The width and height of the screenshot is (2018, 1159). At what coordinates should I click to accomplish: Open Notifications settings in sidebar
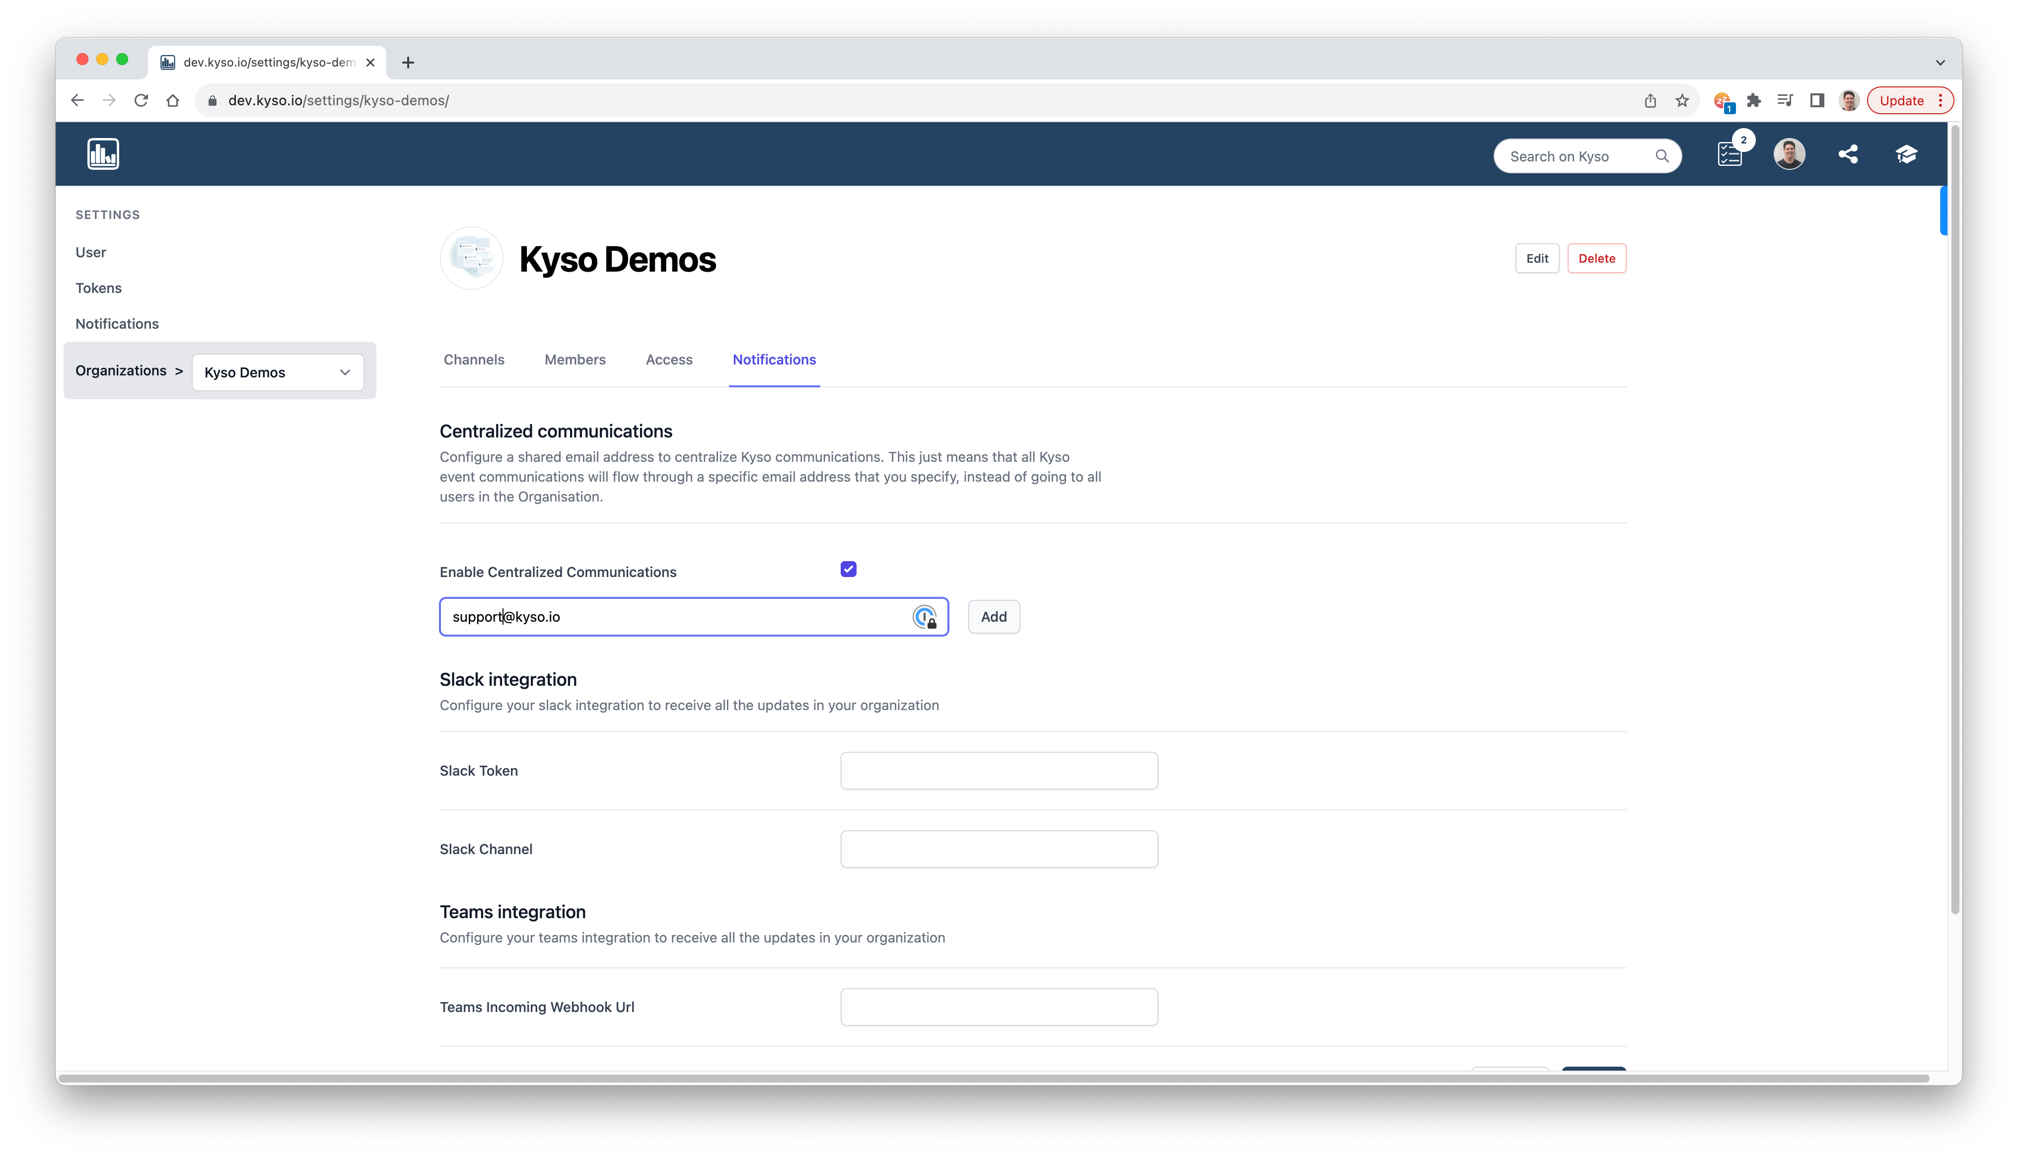117,324
